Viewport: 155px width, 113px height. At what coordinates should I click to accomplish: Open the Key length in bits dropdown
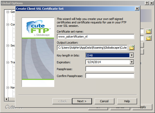pos(132,55)
